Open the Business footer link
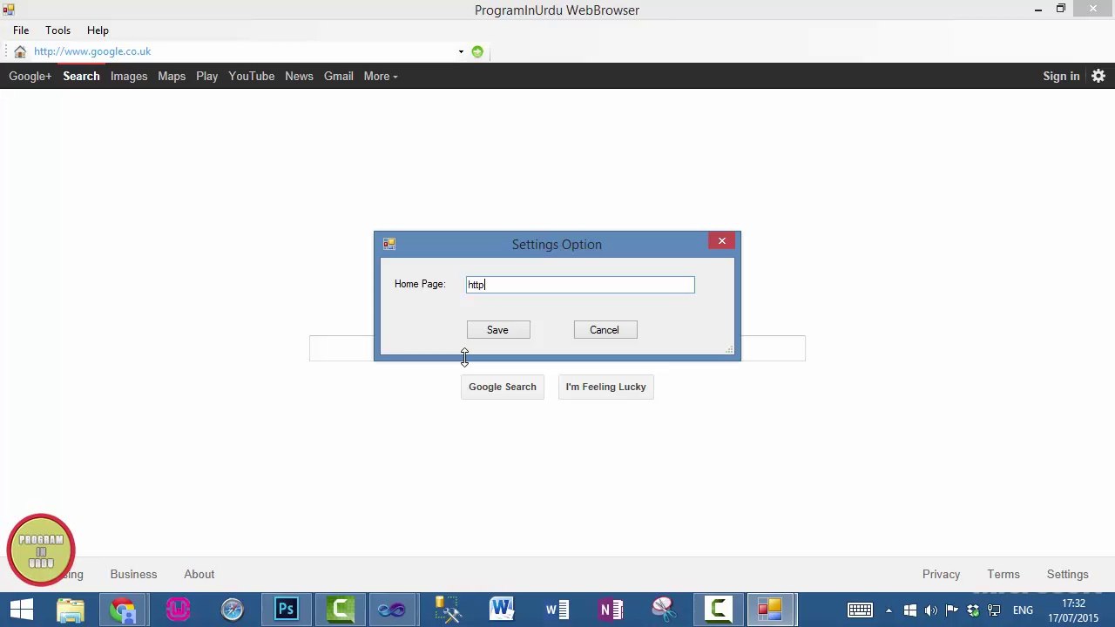The height and width of the screenshot is (627, 1115). 133,575
